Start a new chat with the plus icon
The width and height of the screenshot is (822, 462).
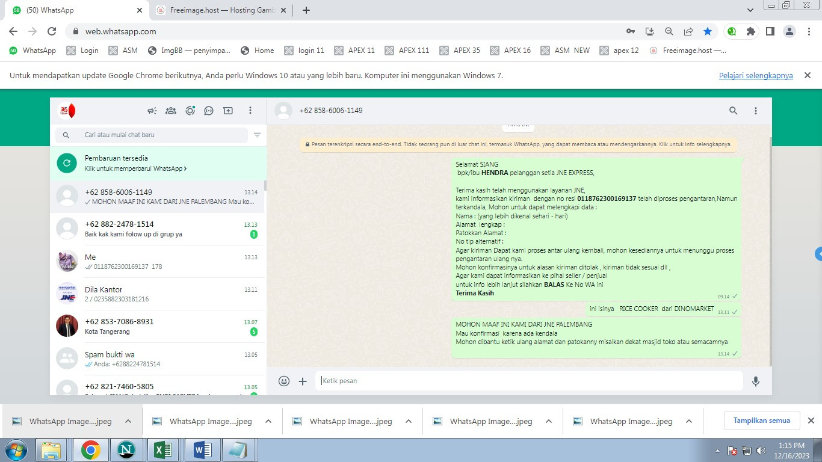coord(228,111)
